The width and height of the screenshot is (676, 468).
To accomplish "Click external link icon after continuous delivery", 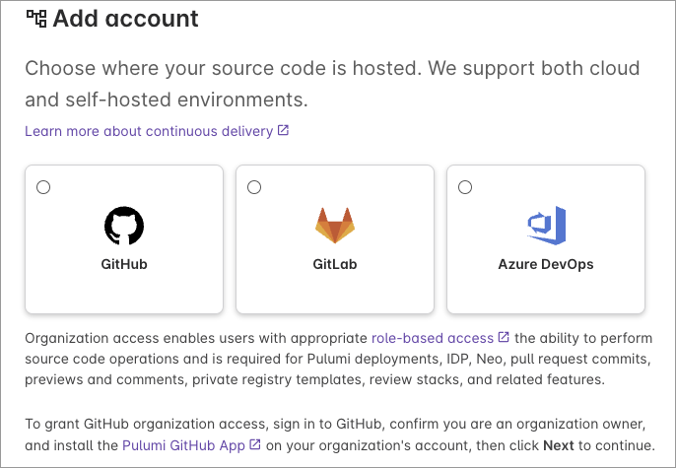I will point(283,130).
